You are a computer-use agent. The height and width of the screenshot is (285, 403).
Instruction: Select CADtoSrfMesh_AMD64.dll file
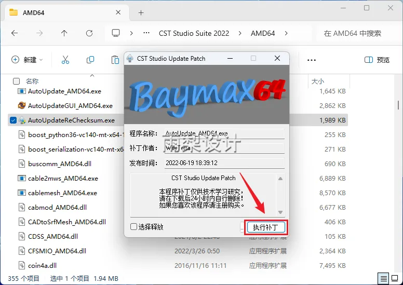[x=67, y=222]
